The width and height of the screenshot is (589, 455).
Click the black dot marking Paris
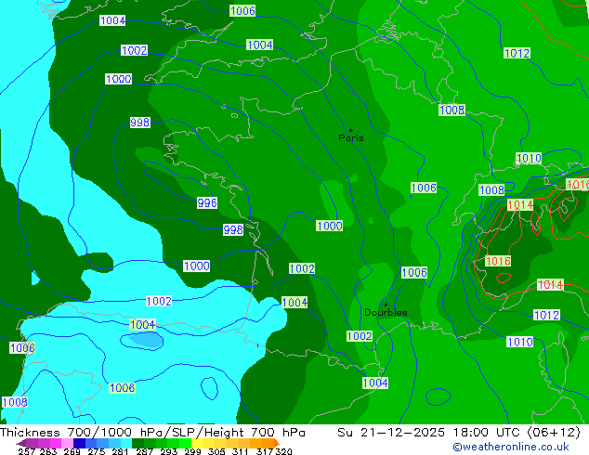click(x=351, y=130)
